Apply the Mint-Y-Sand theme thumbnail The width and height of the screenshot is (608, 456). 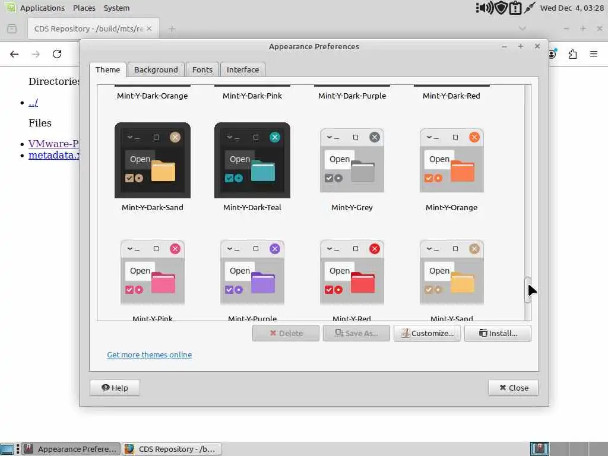[x=452, y=272]
